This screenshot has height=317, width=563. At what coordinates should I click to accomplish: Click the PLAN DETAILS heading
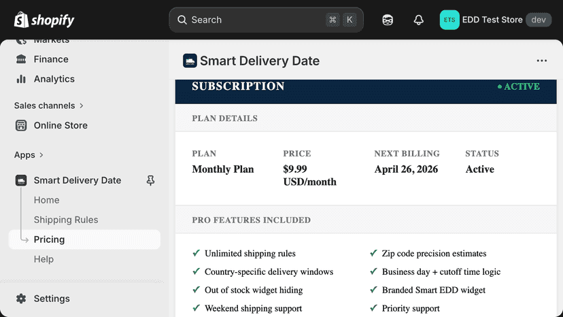(225, 118)
